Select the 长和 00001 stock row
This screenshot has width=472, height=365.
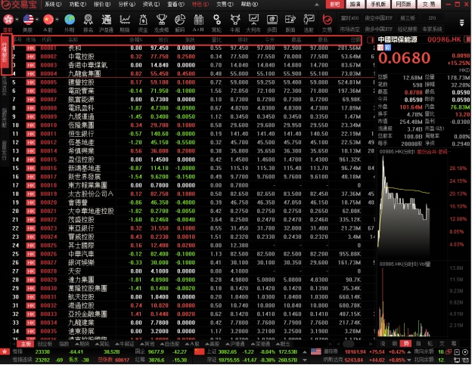click(x=76, y=47)
